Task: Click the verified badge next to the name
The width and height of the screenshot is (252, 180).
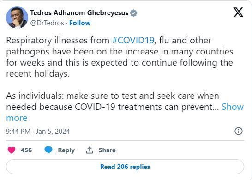Action: [133, 13]
